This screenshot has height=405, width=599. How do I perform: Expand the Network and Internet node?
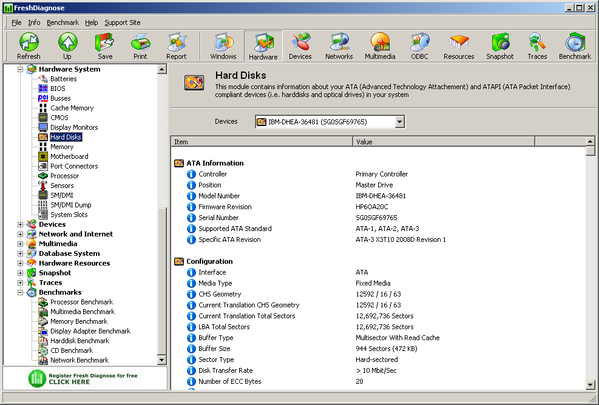20,235
